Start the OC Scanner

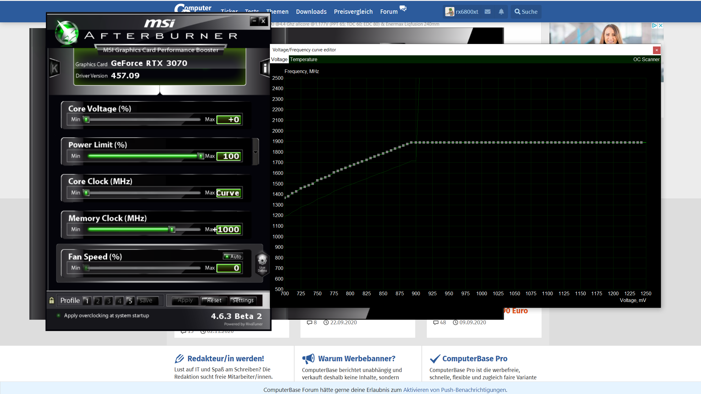point(646,59)
